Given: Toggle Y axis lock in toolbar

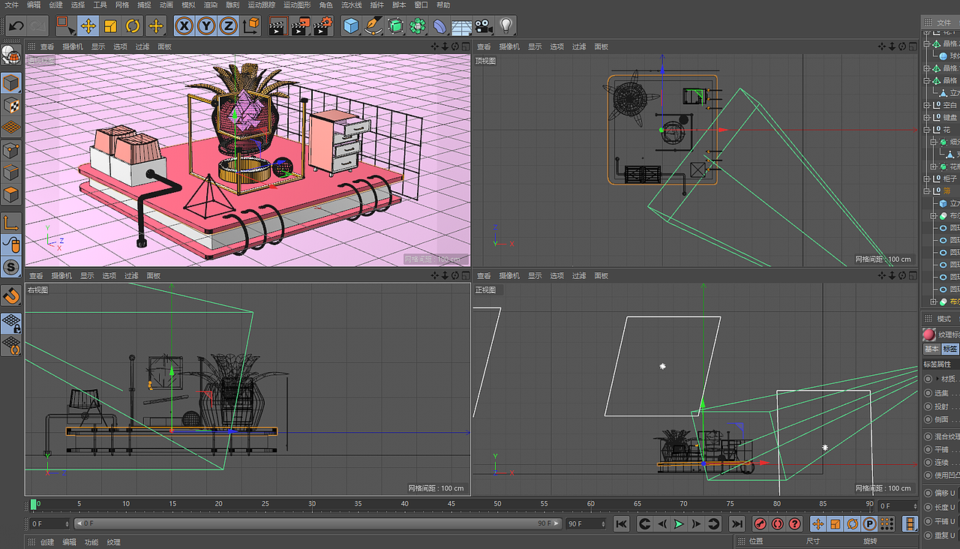Looking at the screenshot, I should coord(206,26).
